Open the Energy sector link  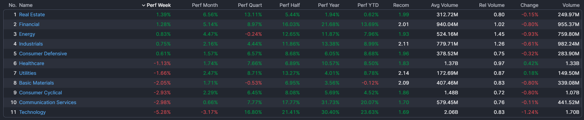tap(27, 34)
